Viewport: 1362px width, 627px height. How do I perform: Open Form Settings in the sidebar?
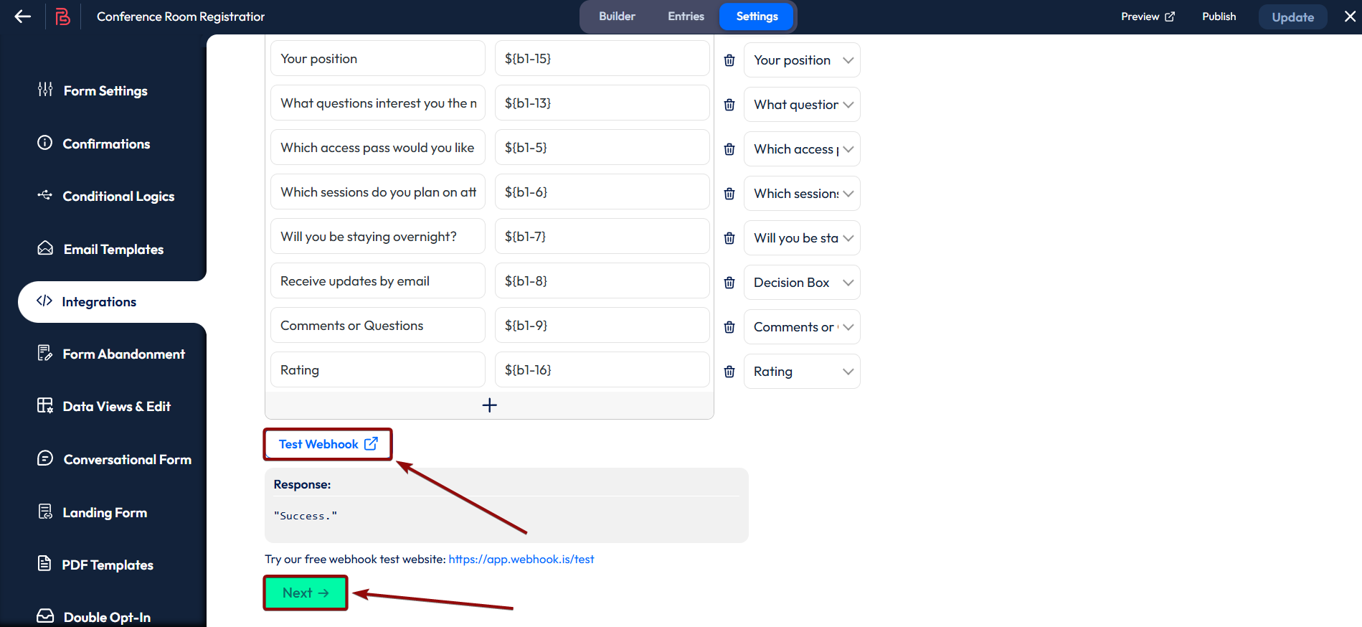click(105, 91)
